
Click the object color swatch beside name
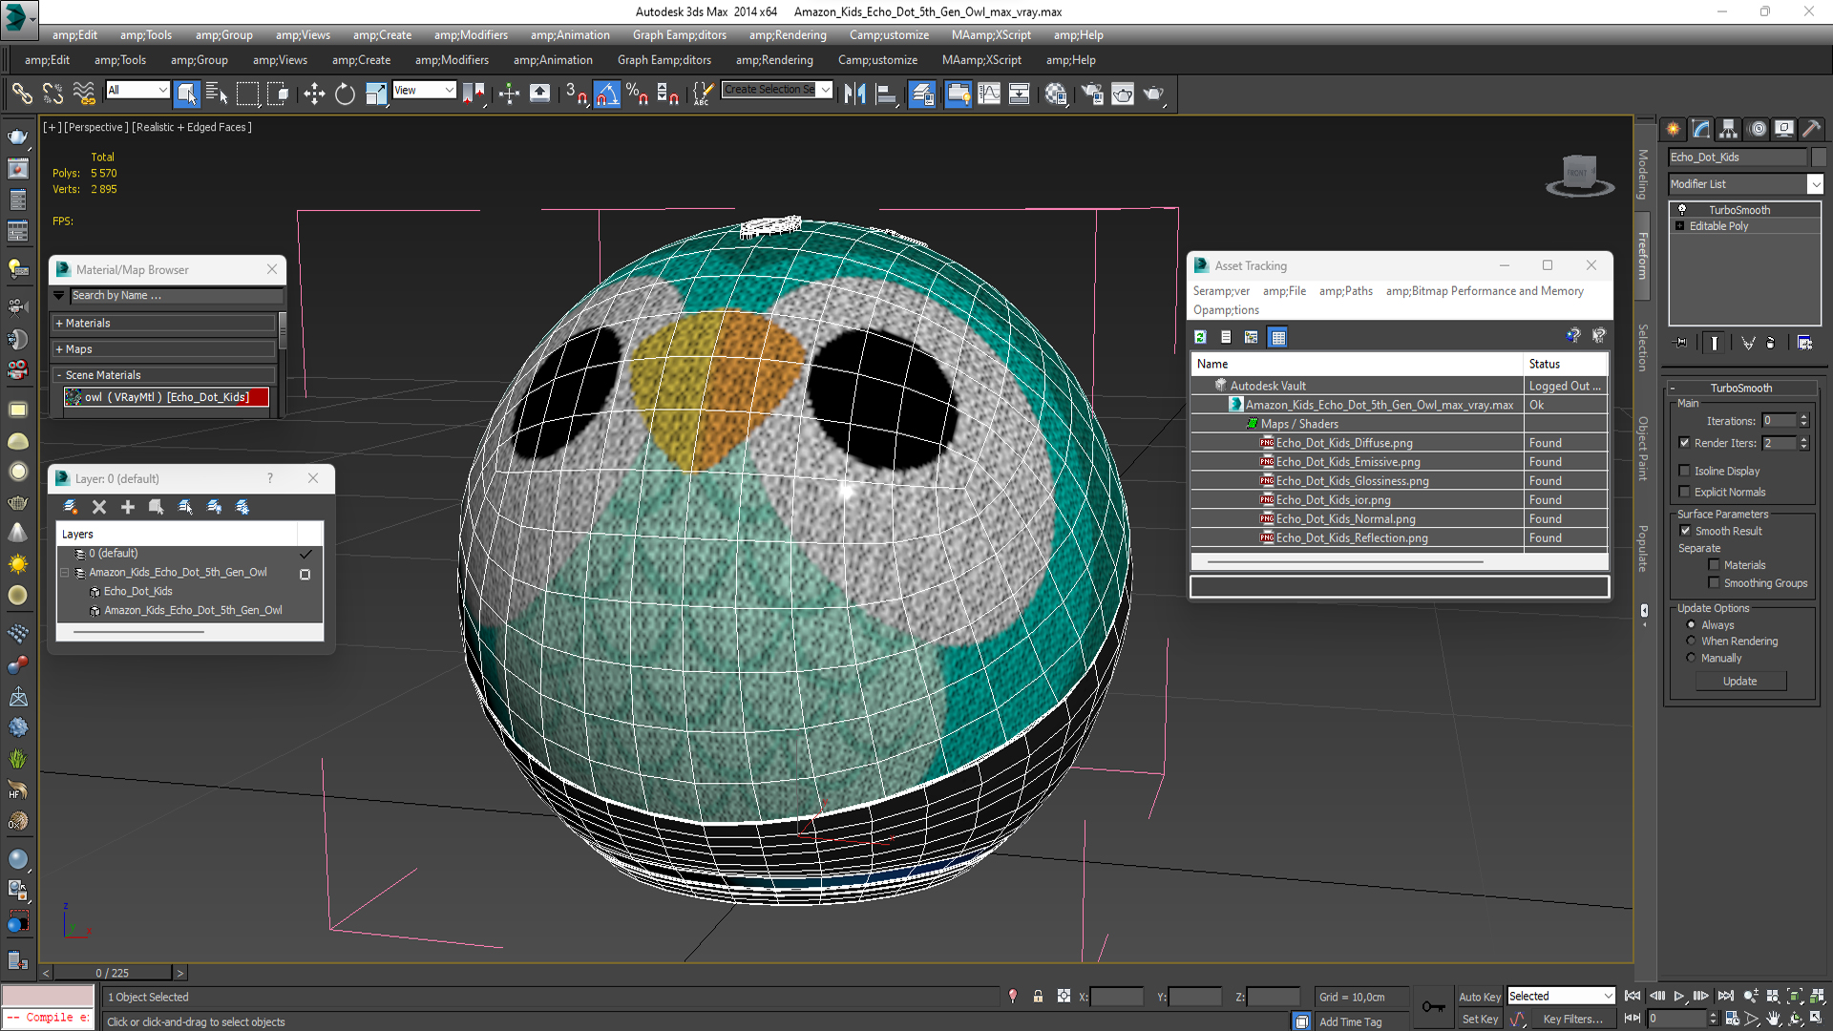[x=1818, y=157]
